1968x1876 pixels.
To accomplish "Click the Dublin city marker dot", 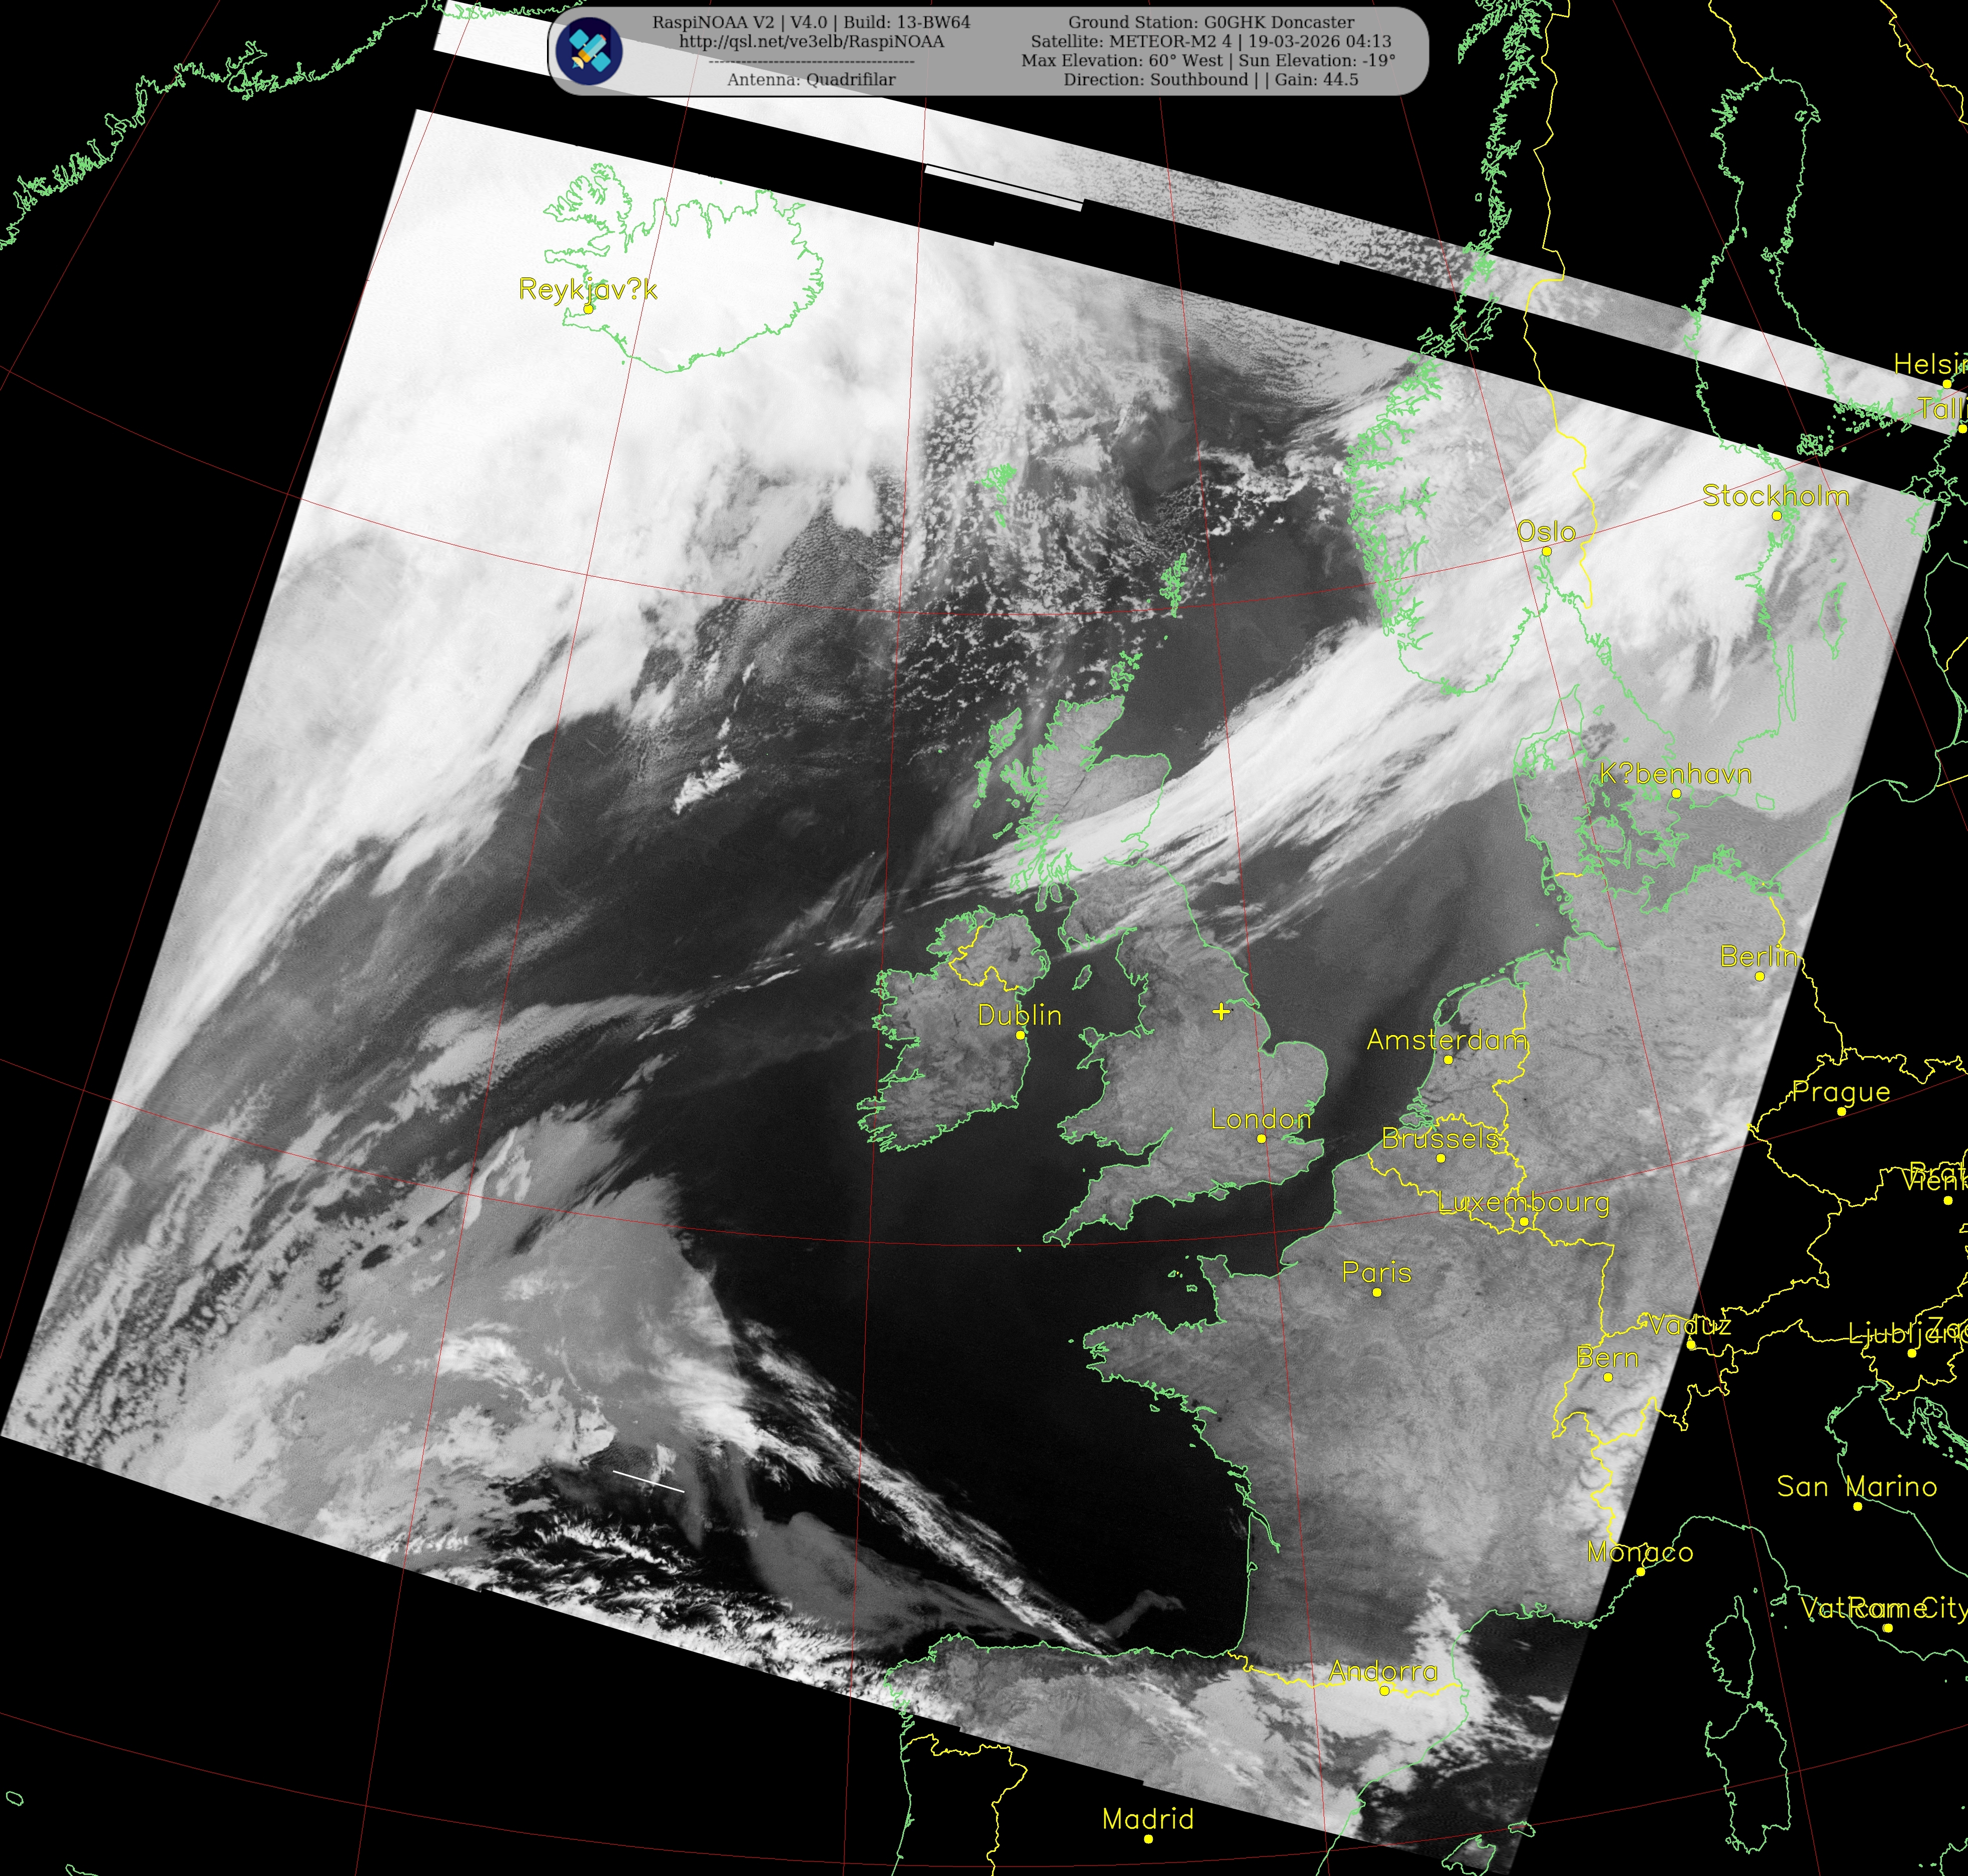I will click(1020, 1035).
